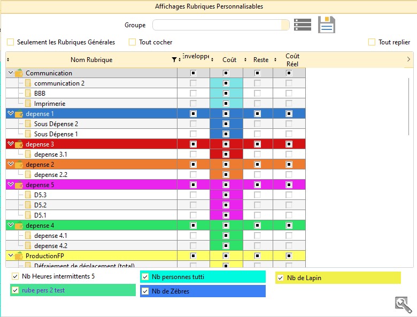417x317 pixels.
Task: Collapse the depense 1 tree node
Action: (x=10, y=114)
